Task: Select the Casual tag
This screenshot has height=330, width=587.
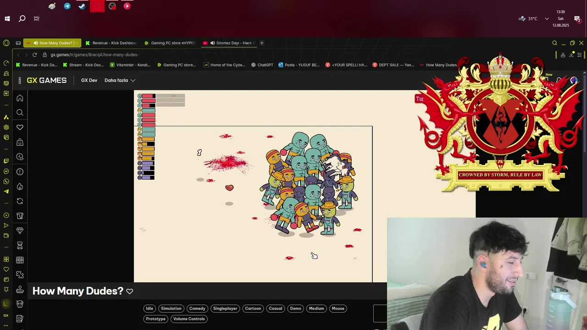Action: click(x=276, y=308)
